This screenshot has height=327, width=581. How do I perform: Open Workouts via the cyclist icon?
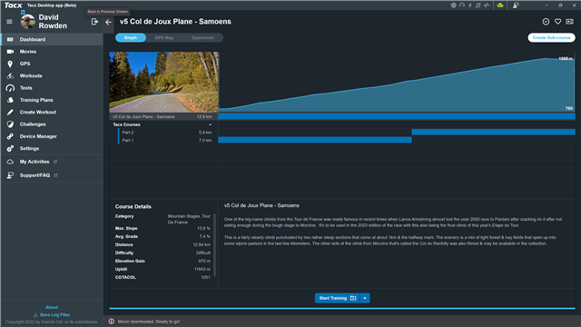click(x=10, y=75)
